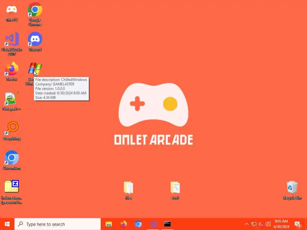Open File Explorer from taskbar
307x230 pixels.
[109, 224]
